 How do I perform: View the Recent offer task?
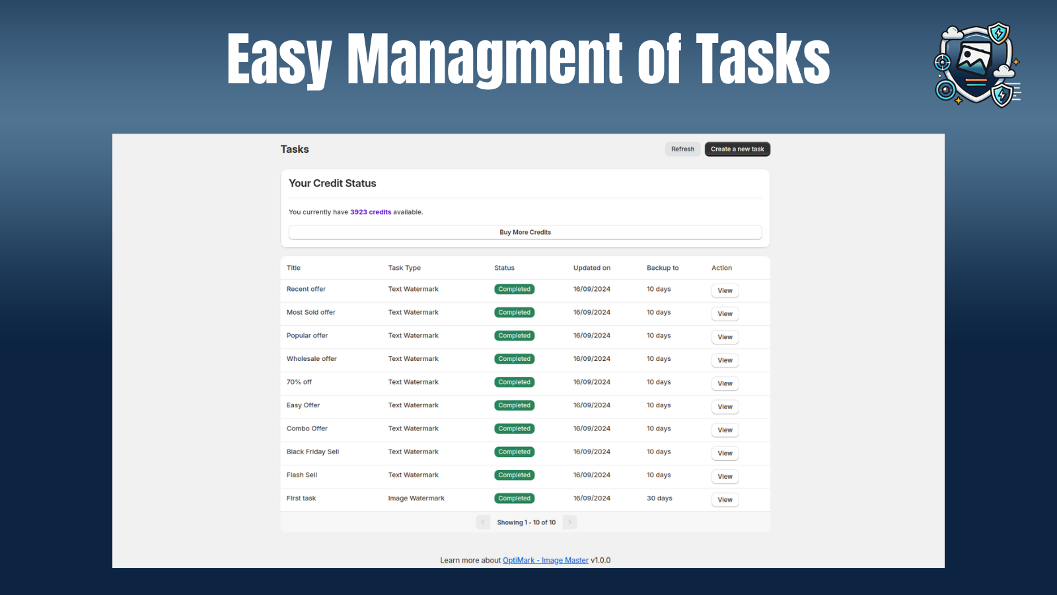[x=725, y=290]
